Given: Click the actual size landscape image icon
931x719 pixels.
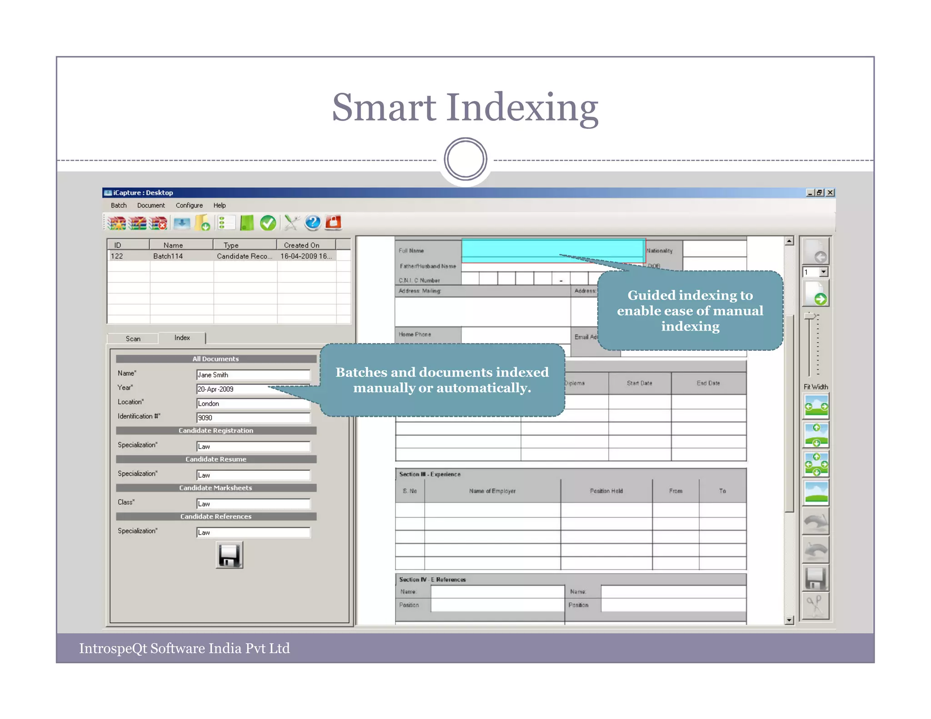Looking at the screenshot, I should coord(816,493).
